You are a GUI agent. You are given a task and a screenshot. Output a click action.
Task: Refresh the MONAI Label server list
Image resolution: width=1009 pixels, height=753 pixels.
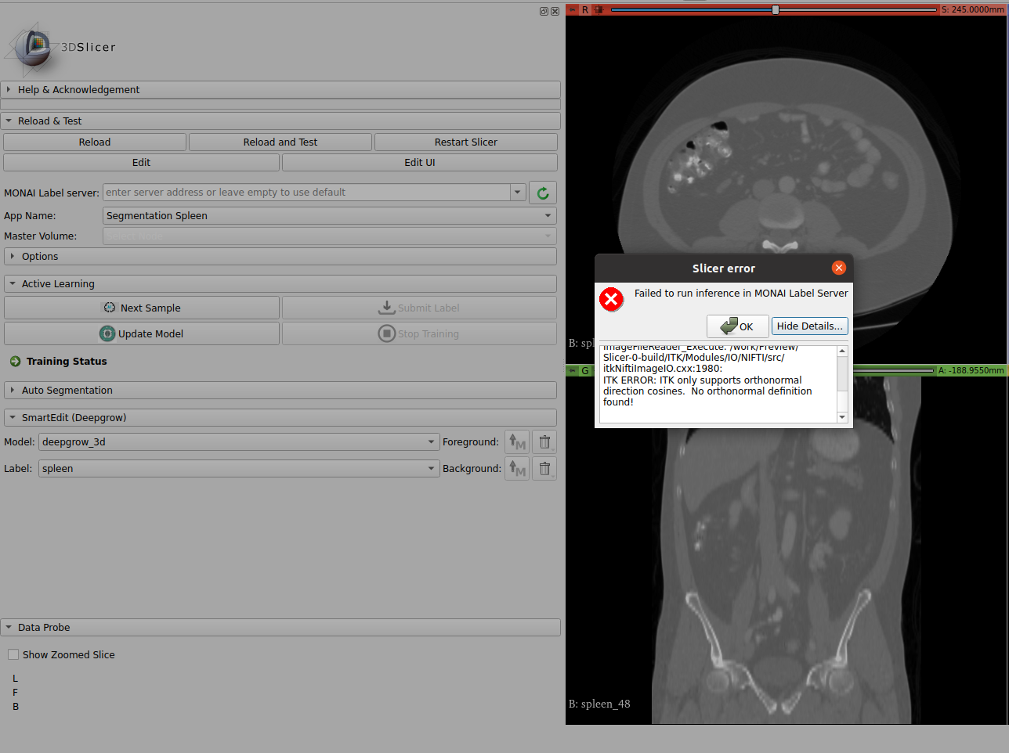point(542,193)
